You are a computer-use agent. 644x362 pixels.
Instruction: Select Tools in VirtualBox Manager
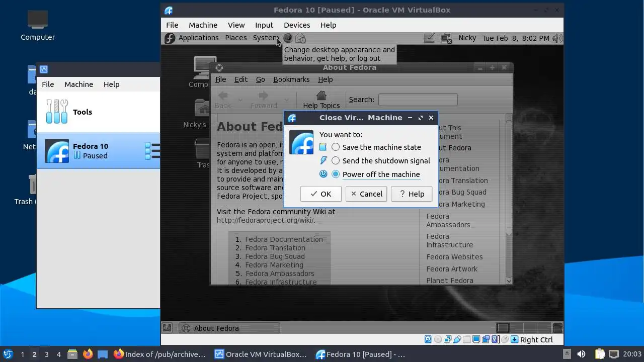pos(99,112)
